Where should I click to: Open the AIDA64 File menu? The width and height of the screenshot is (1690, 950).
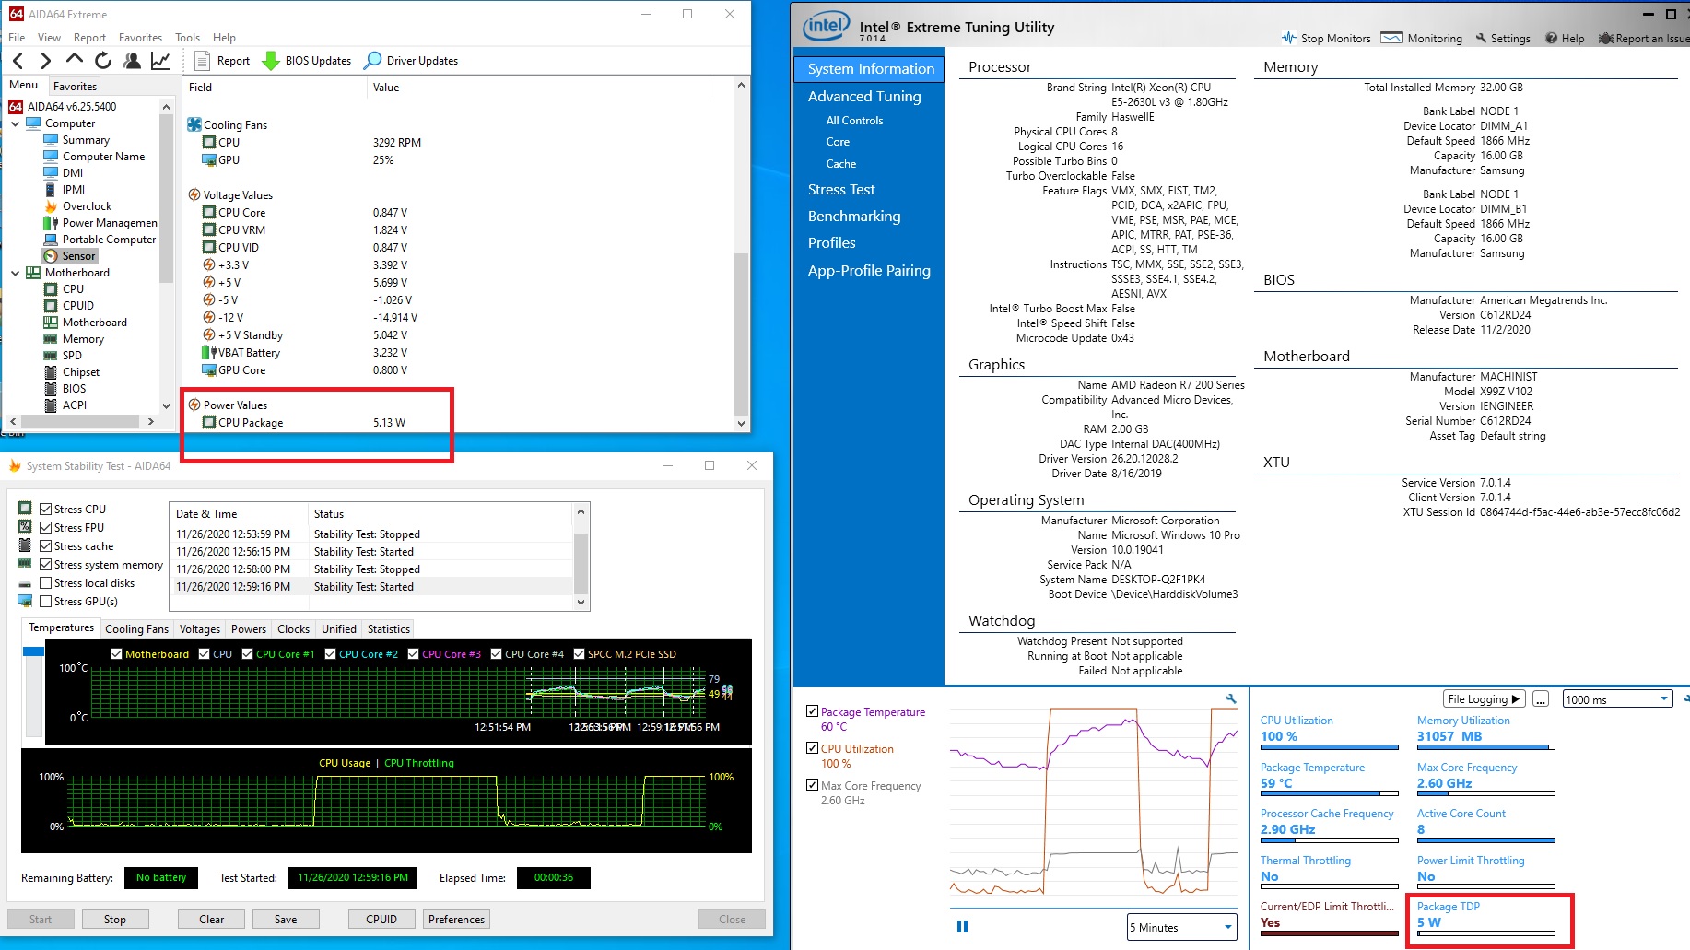17,38
